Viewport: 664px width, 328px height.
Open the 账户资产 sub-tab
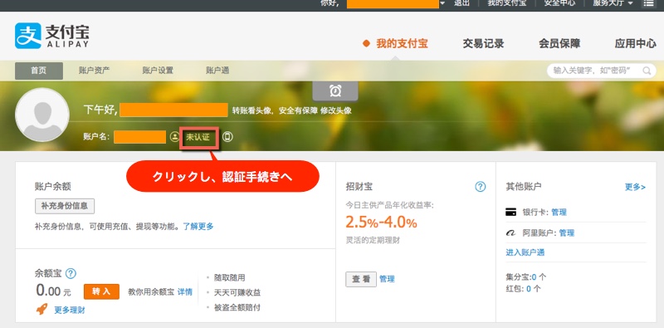94,71
